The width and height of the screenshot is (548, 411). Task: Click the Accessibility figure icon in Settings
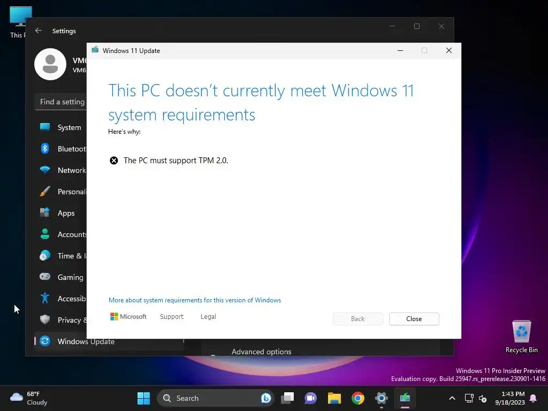(x=45, y=298)
